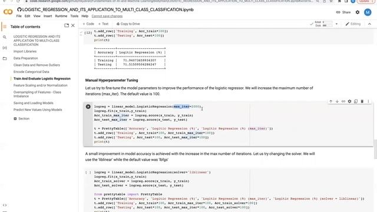Click the Share button
The image size is (377, 212).
pyautogui.click(x=343, y=12)
